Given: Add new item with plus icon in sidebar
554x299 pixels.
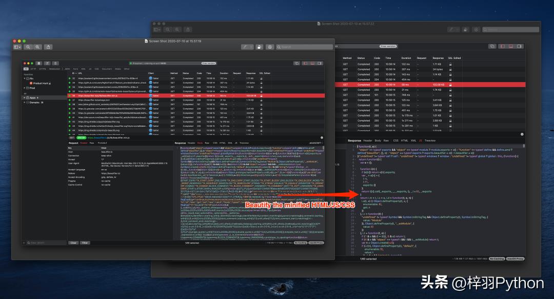Looking at the screenshot, I should coord(24,243).
